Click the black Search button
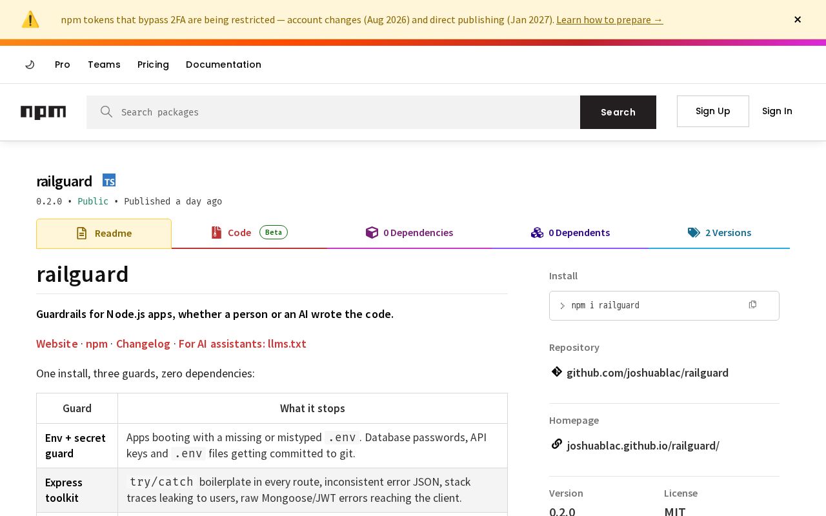This screenshot has height=516, width=826. point(618,112)
